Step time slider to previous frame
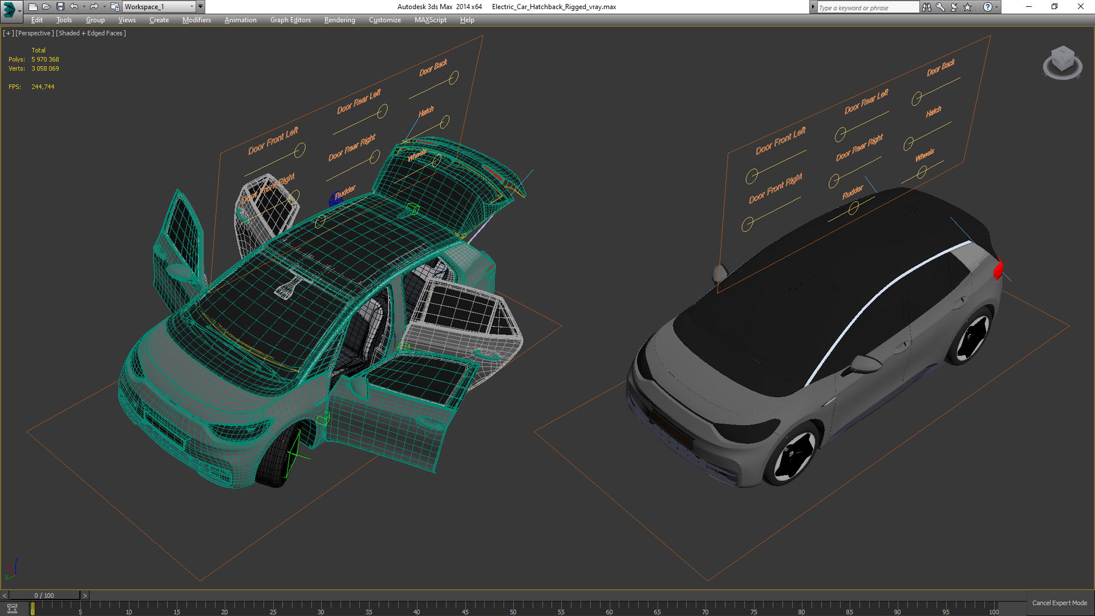1095x616 pixels. click(5, 595)
